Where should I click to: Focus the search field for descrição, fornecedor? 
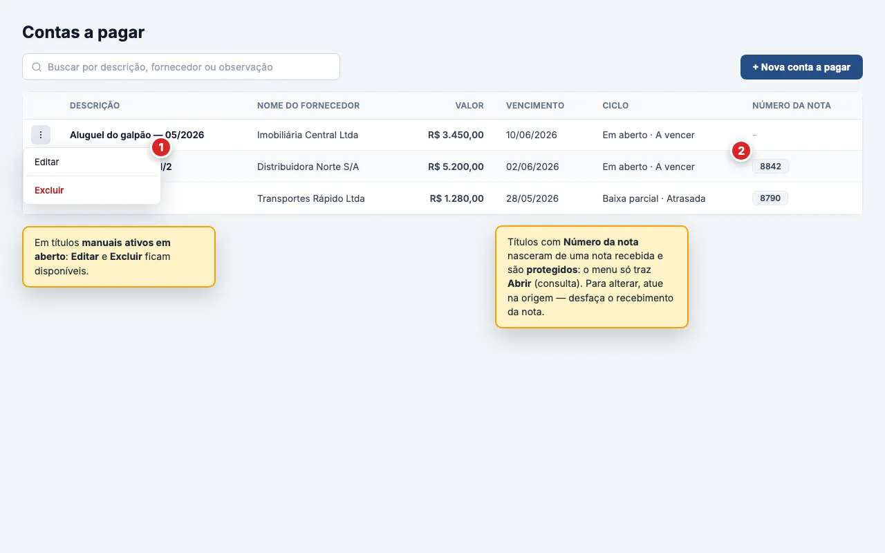(181, 67)
